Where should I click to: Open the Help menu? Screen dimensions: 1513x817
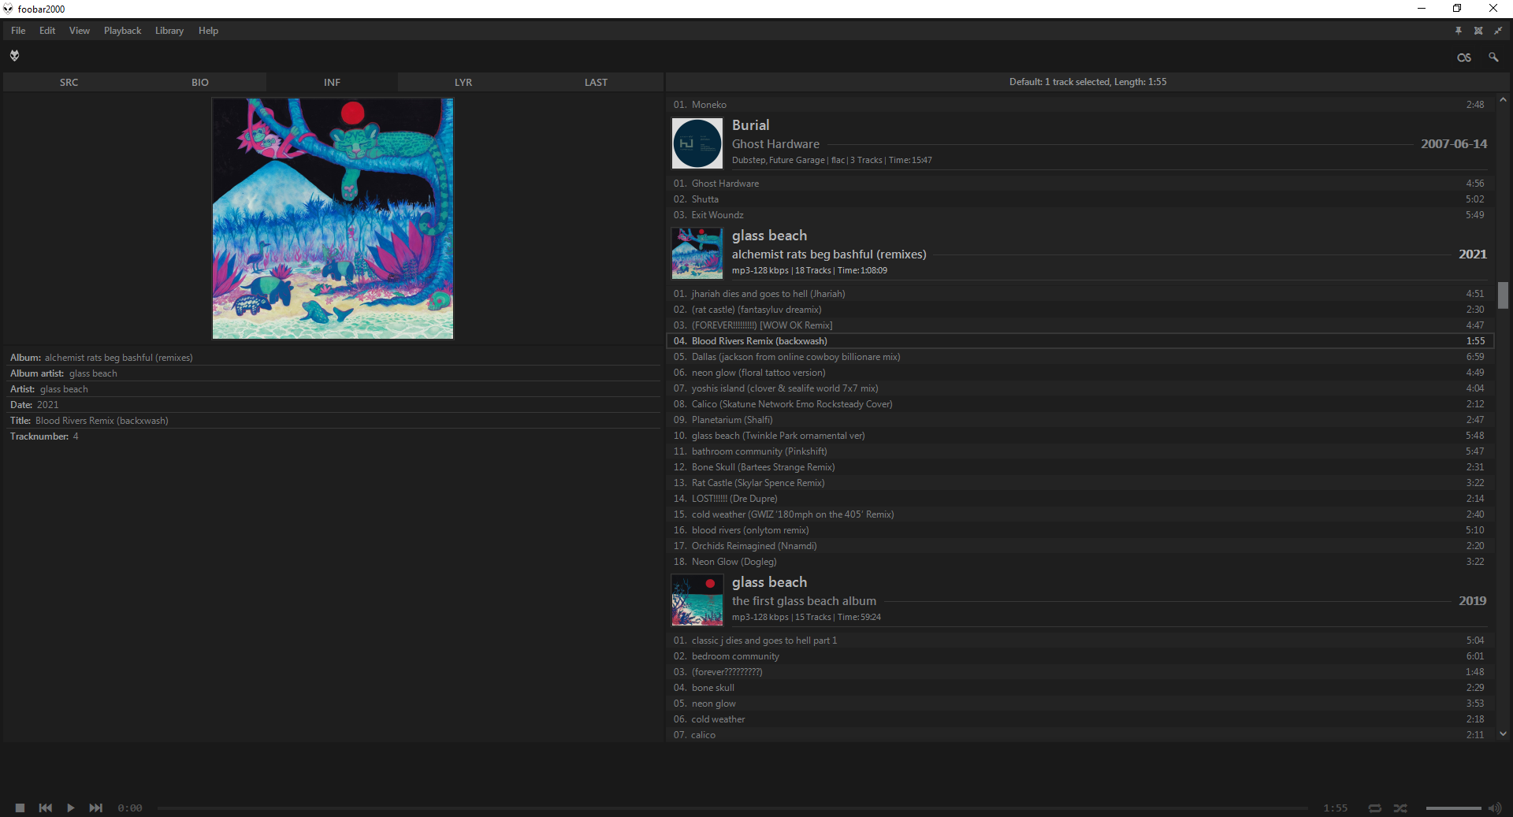point(208,31)
